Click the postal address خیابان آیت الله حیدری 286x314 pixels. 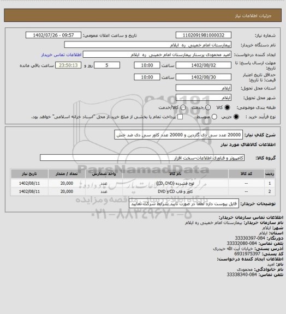pos(233,249)
